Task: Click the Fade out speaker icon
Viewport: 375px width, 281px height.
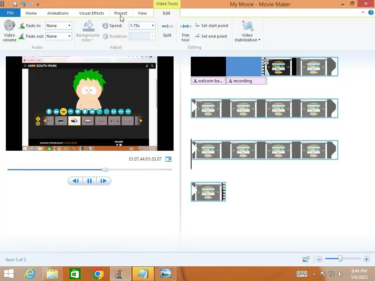Action: pyautogui.click(x=22, y=36)
